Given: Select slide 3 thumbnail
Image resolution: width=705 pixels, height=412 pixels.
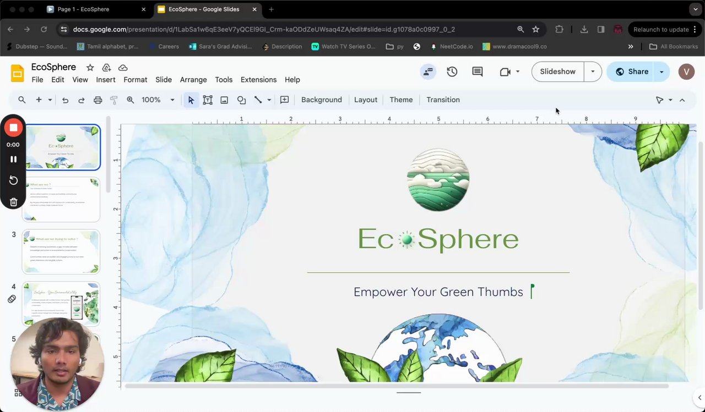Looking at the screenshot, I should [x=61, y=251].
